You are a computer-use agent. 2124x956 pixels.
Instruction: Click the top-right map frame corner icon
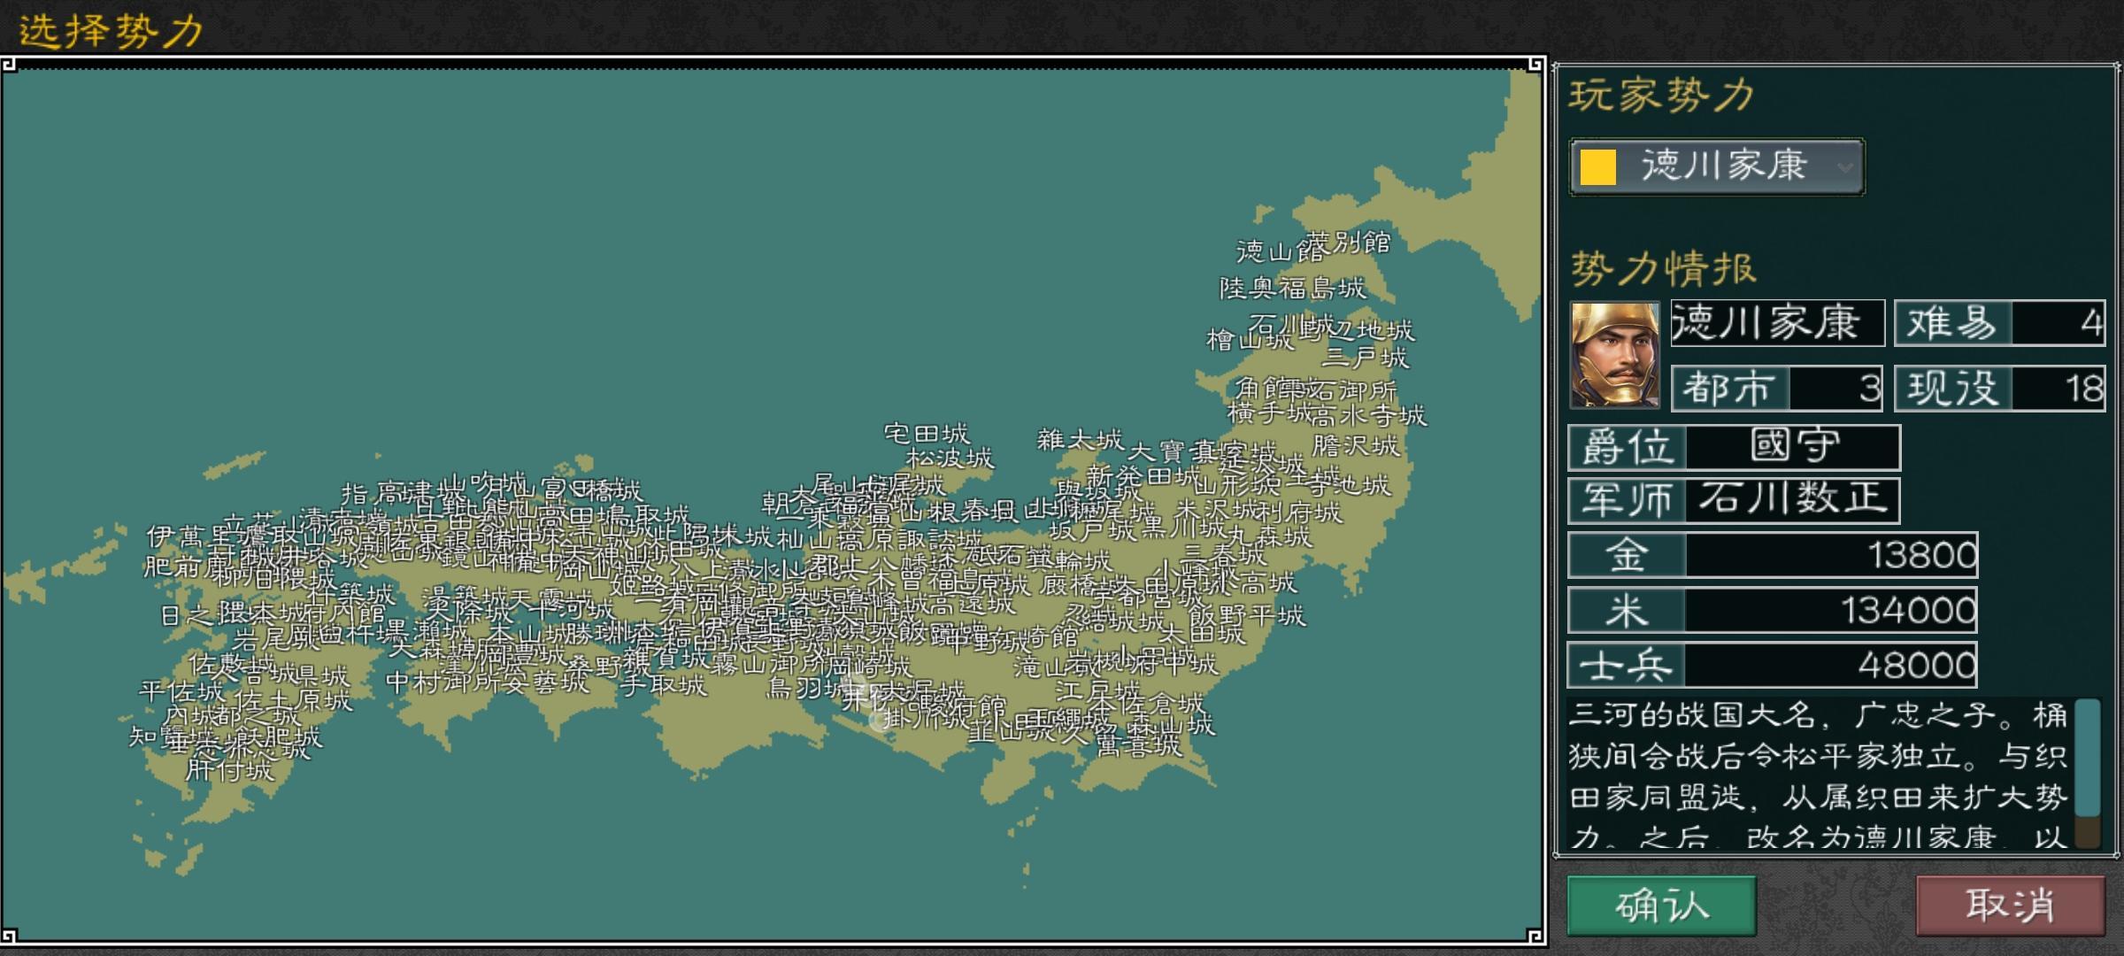(1535, 65)
